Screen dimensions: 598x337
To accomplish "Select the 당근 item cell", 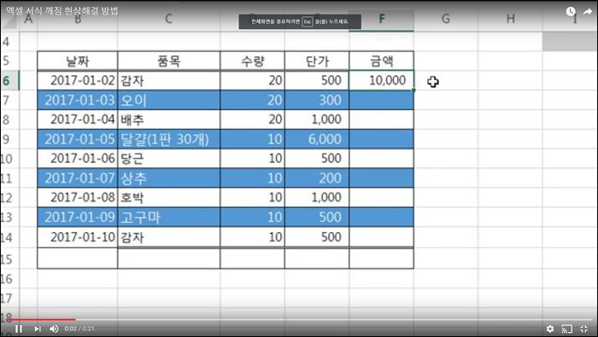I will click(168, 159).
